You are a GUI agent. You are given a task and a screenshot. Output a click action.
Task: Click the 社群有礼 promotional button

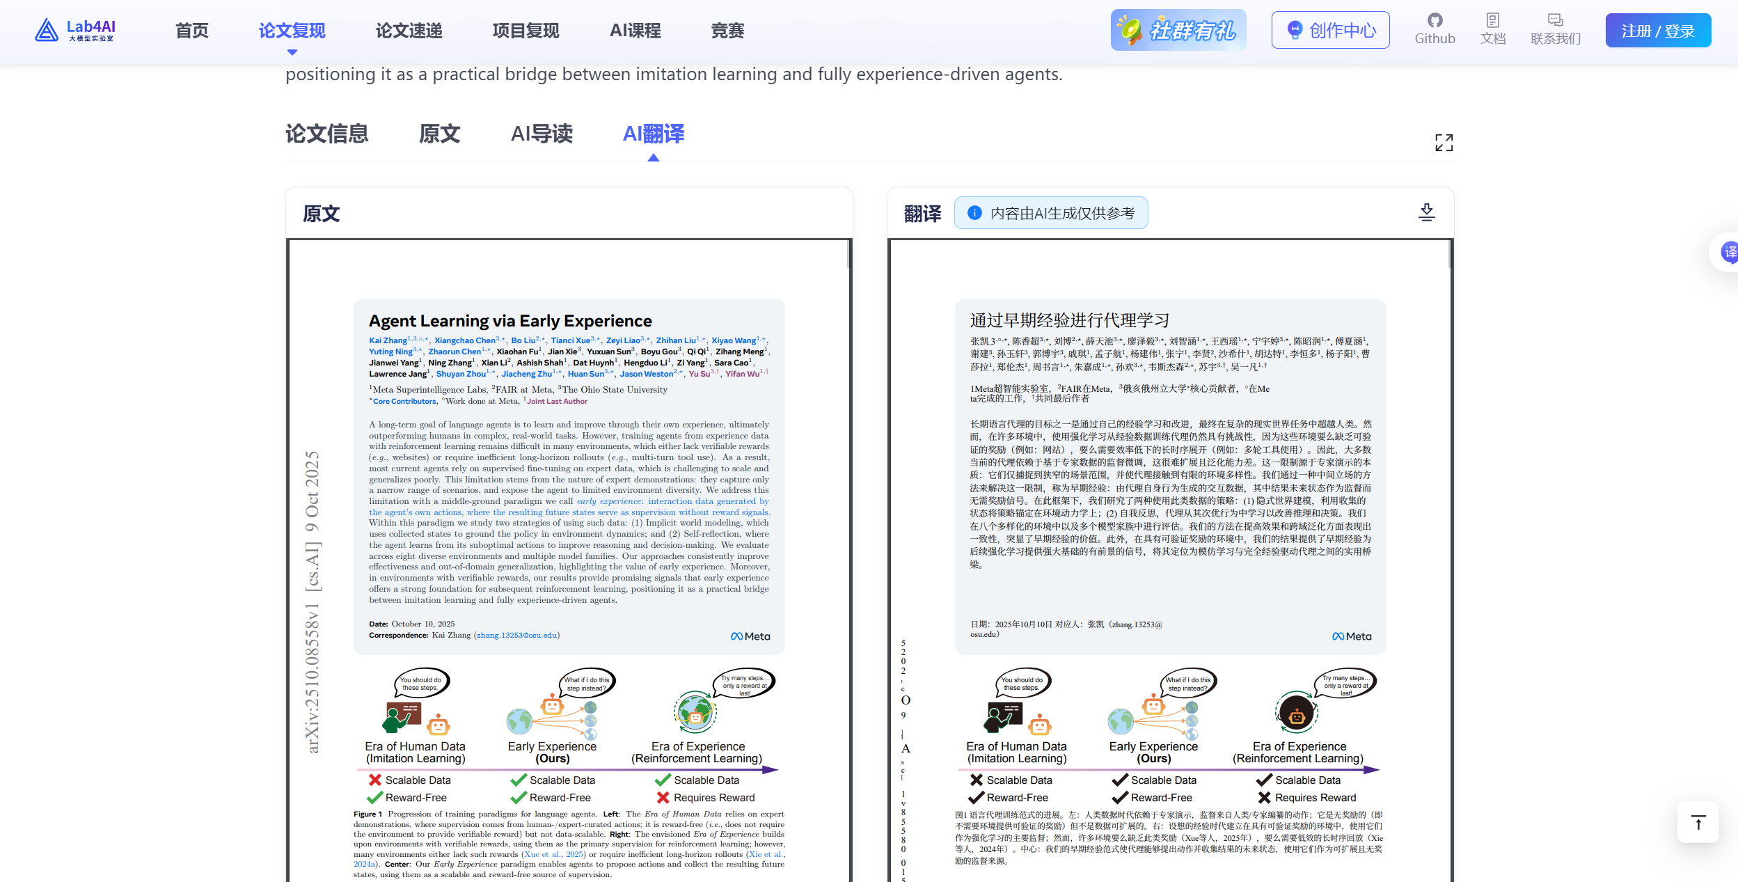[1179, 30]
